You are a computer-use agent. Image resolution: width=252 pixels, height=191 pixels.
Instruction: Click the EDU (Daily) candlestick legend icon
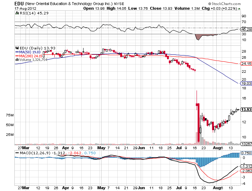17,48
